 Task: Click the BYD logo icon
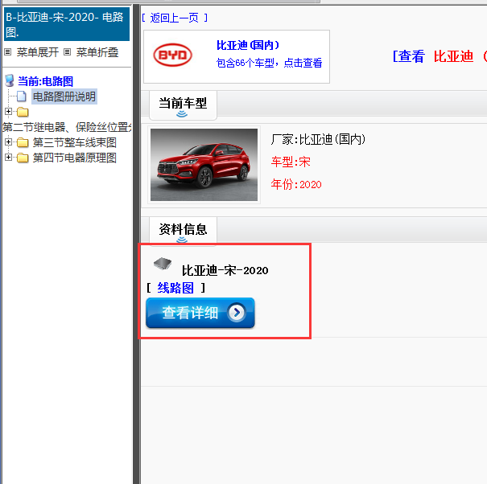pos(173,55)
